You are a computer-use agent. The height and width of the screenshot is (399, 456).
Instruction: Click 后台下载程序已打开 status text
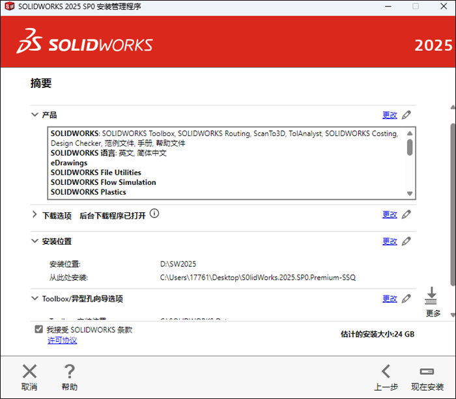(x=113, y=215)
